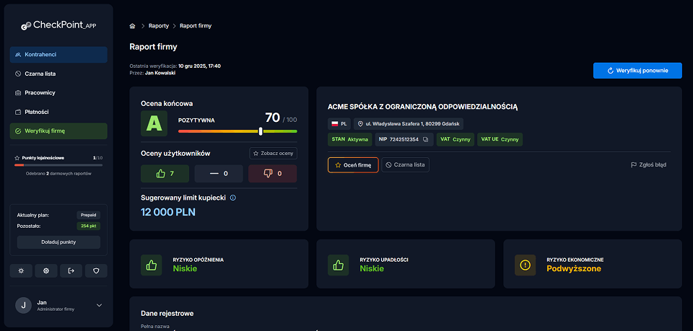Click the home icon in breadcrumb
This screenshot has width=693, height=331.
[132, 26]
